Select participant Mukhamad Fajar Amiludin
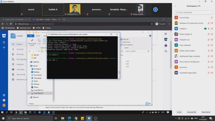The width and height of the screenshot is (215, 121). [x=193, y=56]
